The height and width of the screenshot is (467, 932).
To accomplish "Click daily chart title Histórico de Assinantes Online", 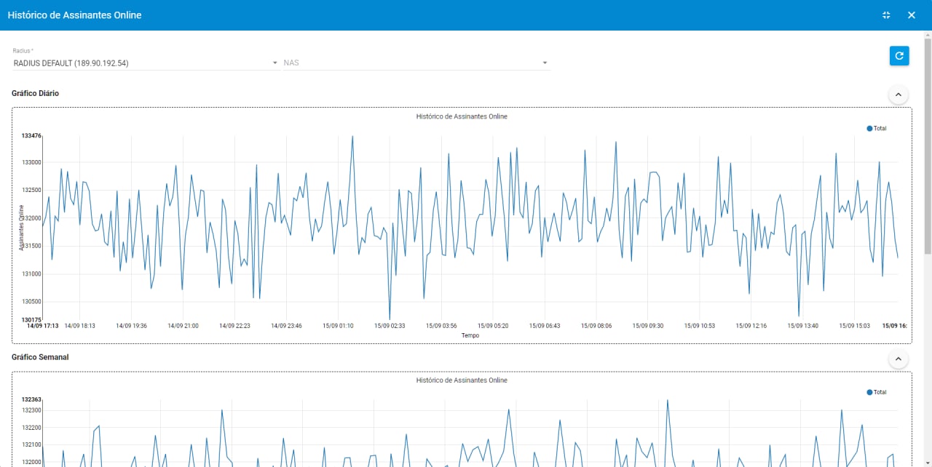I will tap(462, 116).
